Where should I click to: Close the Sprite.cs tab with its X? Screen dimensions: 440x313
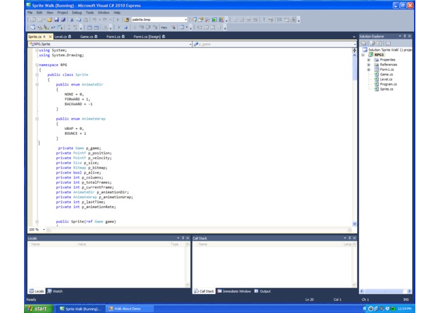pyautogui.click(x=50, y=37)
